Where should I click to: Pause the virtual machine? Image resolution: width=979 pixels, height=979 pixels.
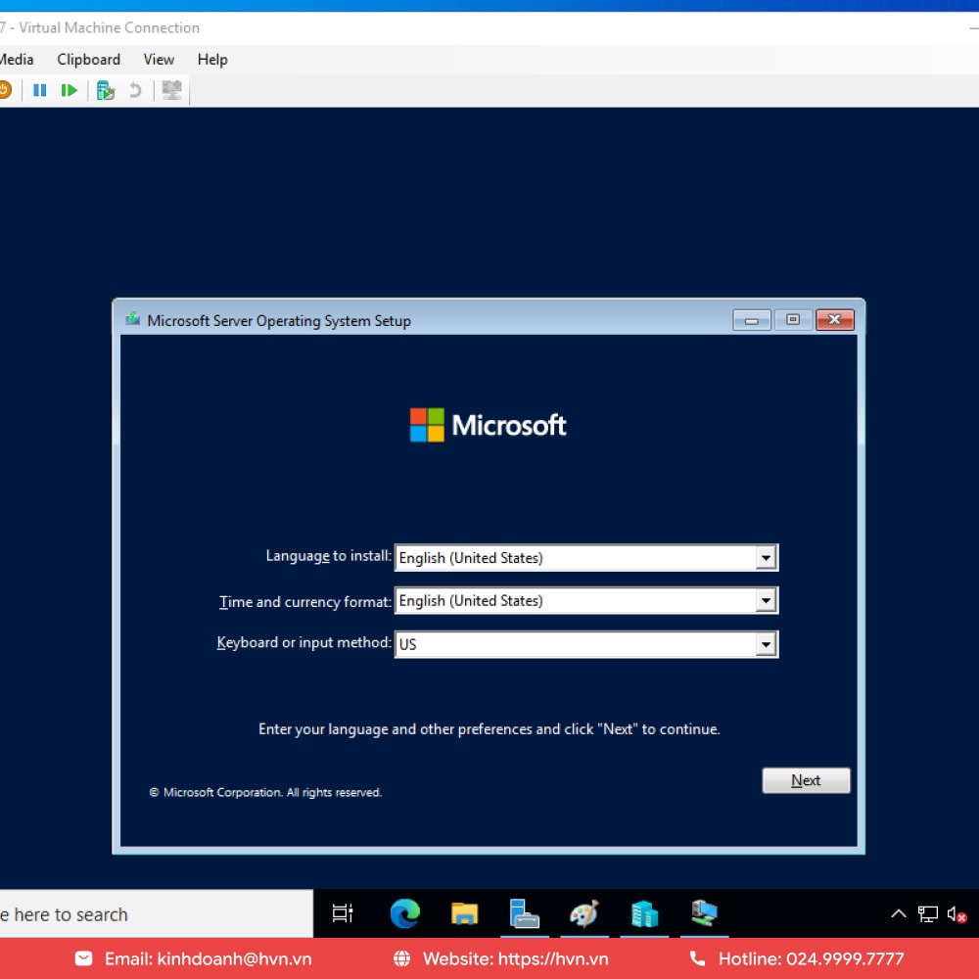pos(39,90)
